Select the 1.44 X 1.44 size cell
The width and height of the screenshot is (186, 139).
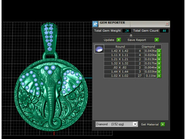(x=119, y=71)
